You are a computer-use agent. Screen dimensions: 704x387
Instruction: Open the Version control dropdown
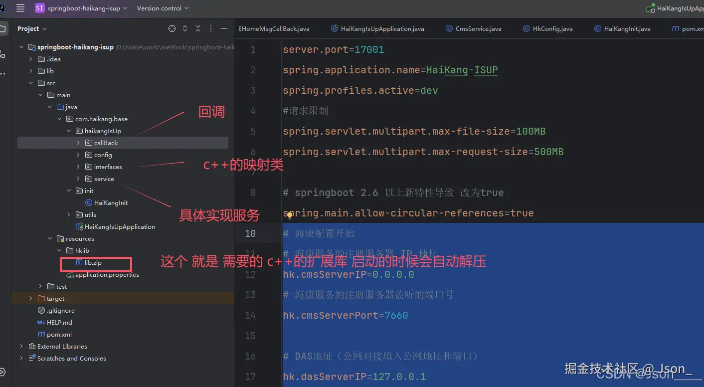(x=163, y=8)
